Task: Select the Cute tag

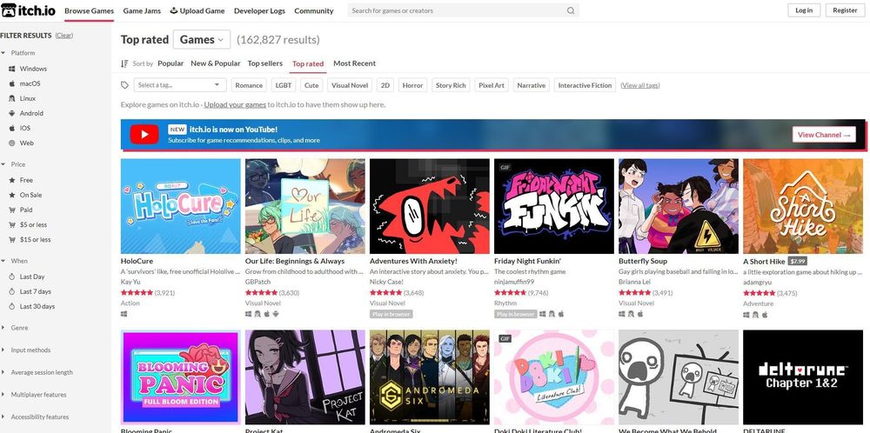Action: (311, 85)
